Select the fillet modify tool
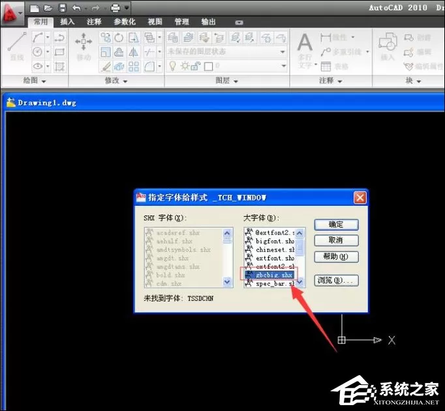The height and width of the screenshot is (411, 445). point(149,67)
